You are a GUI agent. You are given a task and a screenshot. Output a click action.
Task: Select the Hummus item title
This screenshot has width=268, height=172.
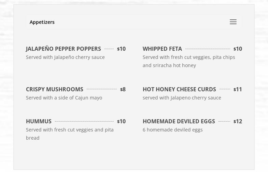pyautogui.click(x=39, y=121)
